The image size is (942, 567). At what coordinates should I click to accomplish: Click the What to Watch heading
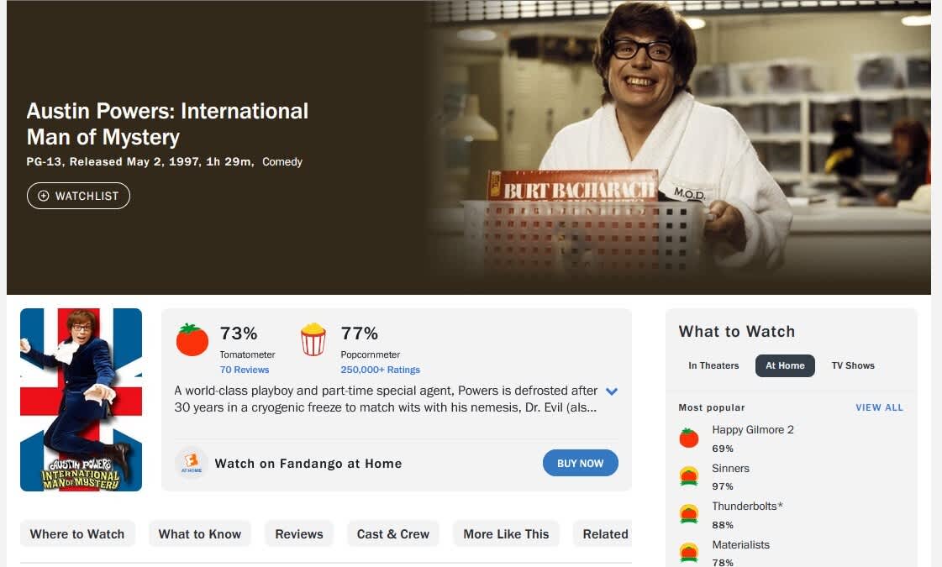point(736,332)
